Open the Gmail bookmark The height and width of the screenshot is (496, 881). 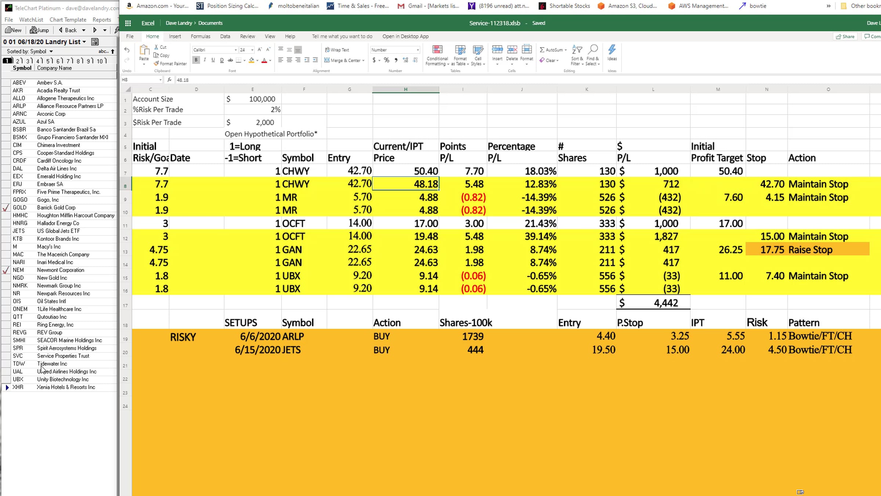pos(428,6)
